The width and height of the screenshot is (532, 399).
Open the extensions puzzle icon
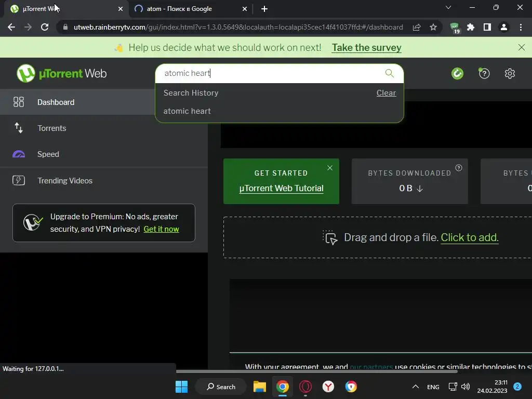point(471,27)
